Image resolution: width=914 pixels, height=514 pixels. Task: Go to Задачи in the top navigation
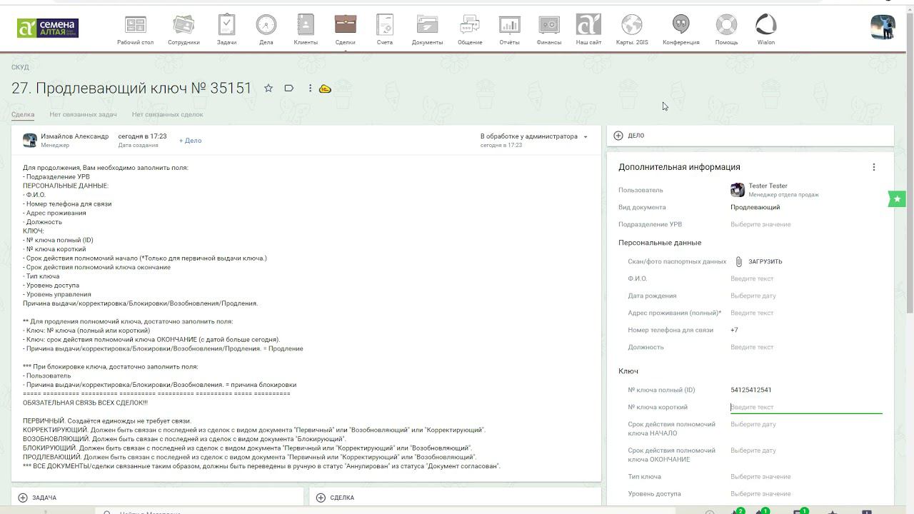point(226,30)
